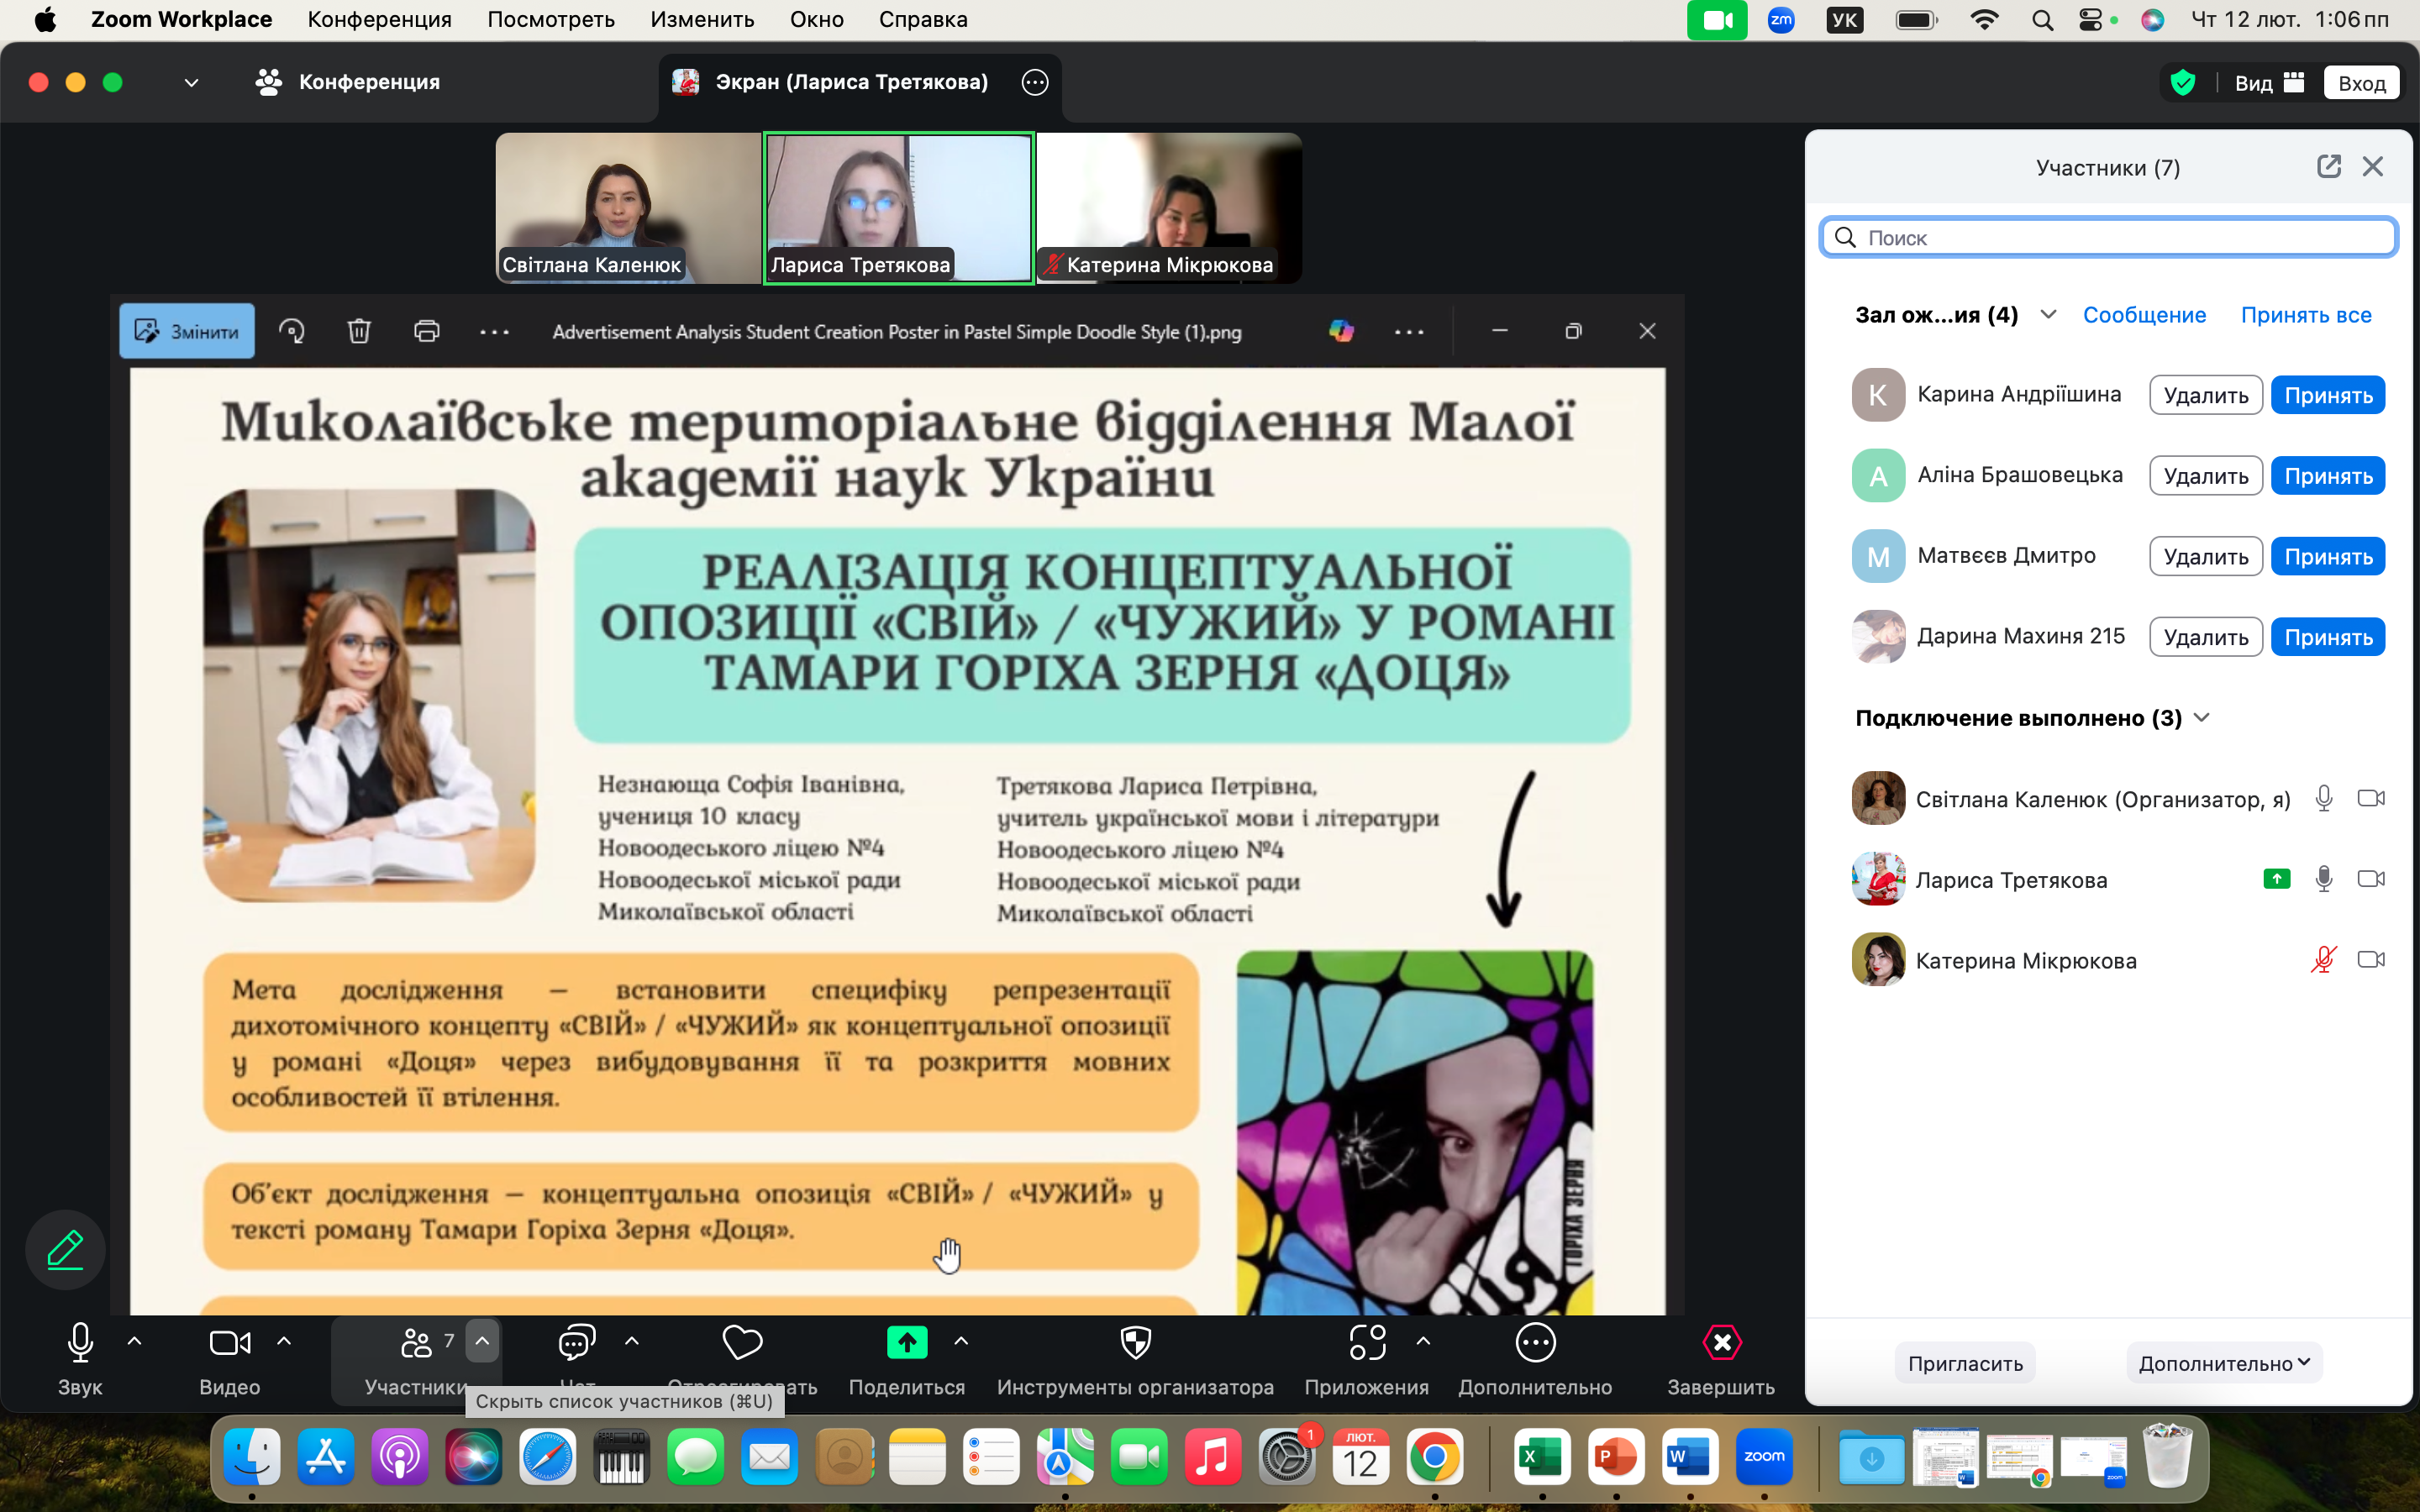Collapse the Подключение выполнено section
2420x1512 pixels.
point(2202,718)
